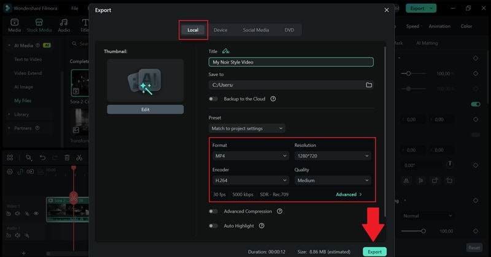Open timeline track settings gear icon

10,172
